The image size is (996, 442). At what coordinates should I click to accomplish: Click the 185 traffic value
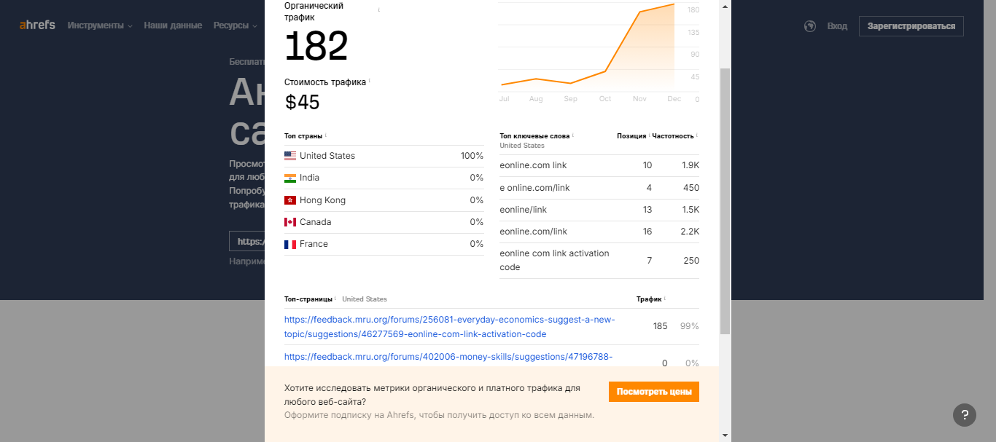tap(660, 326)
